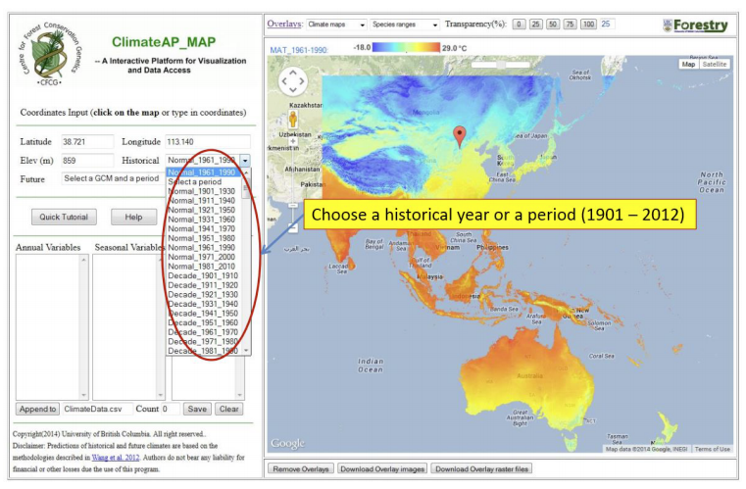Collapse the Historical period dropdown arrow
The image size is (746, 489).
click(245, 161)
